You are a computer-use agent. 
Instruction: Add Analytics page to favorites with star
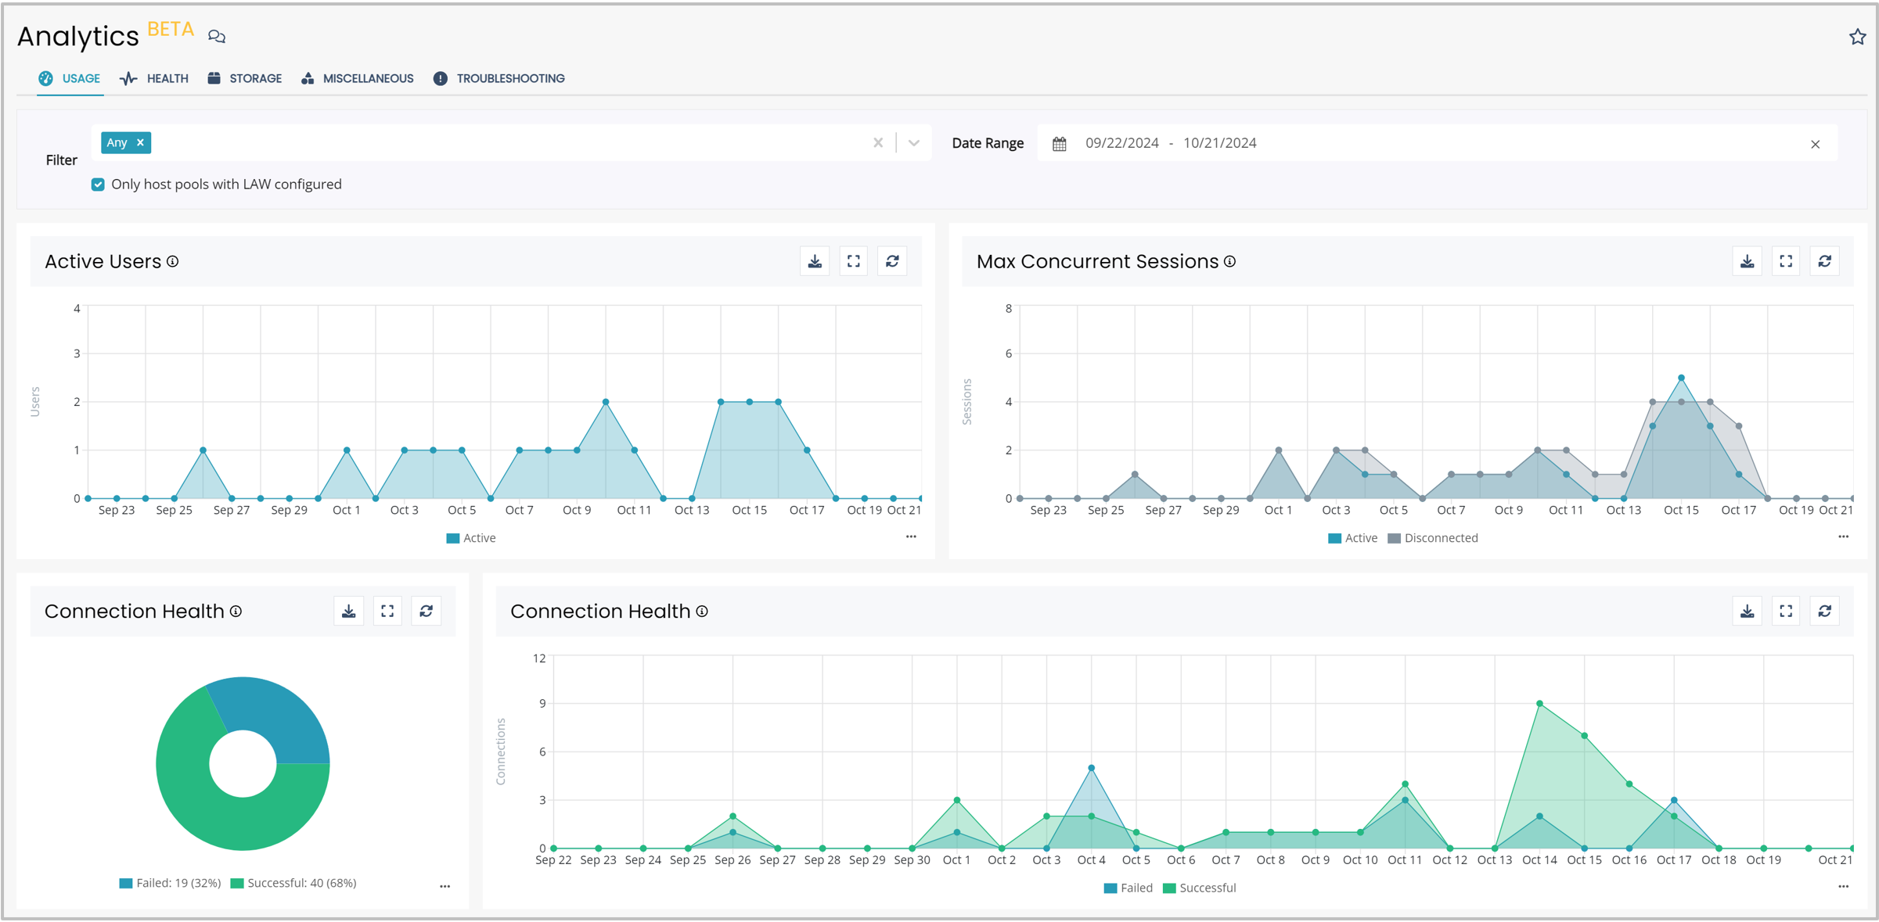[x=1857, y=37]
